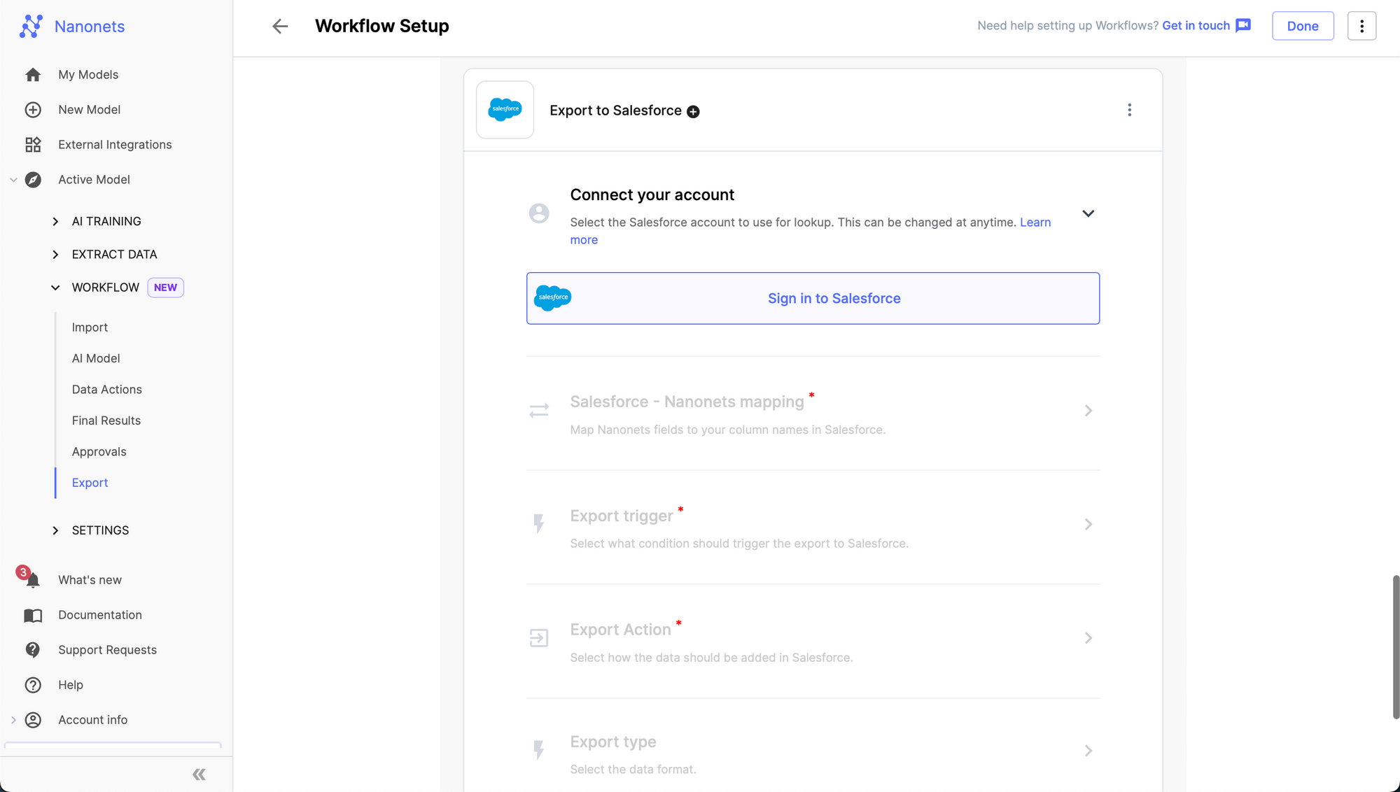Select Approvals in the sidebar
1400x792 pixels.
[99, 452]
